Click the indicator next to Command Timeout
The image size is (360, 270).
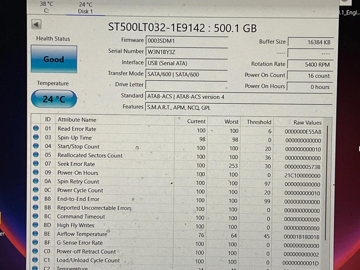[x=36, y=216]
